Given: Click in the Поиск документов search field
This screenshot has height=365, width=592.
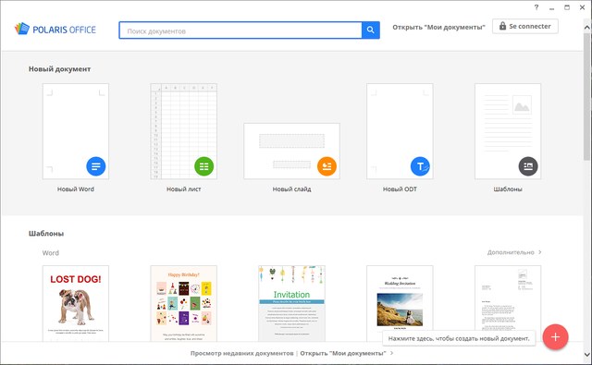Looking at the screenshot, I should point(240,30).
